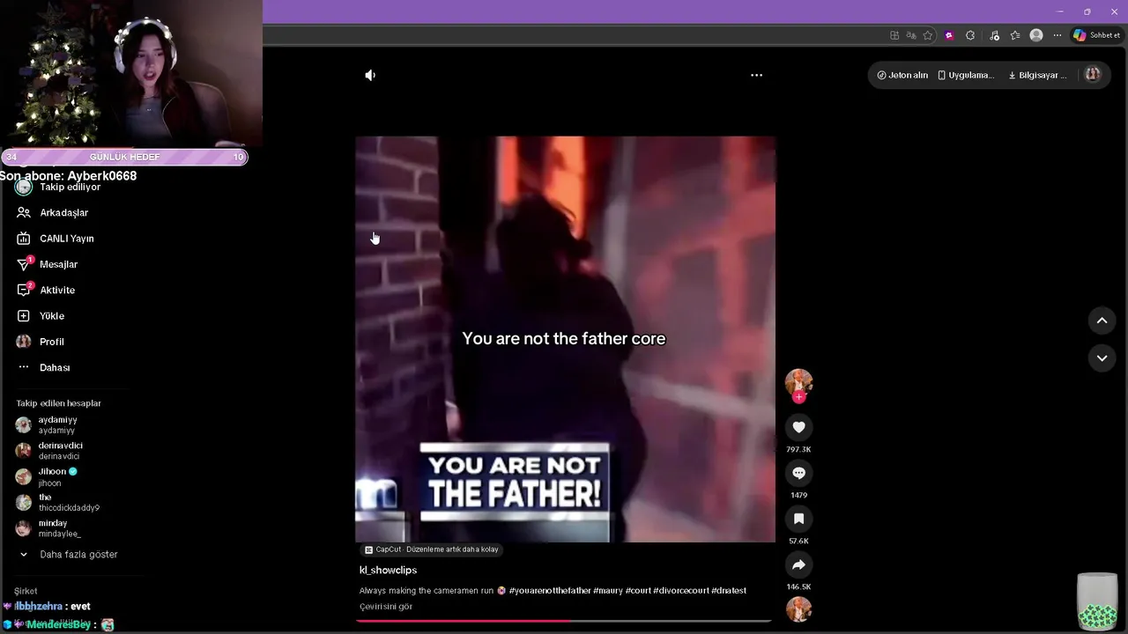Screen dimensions: 1128x634
Task: Click the Uygulama get app button
Action: coord(966,75)
